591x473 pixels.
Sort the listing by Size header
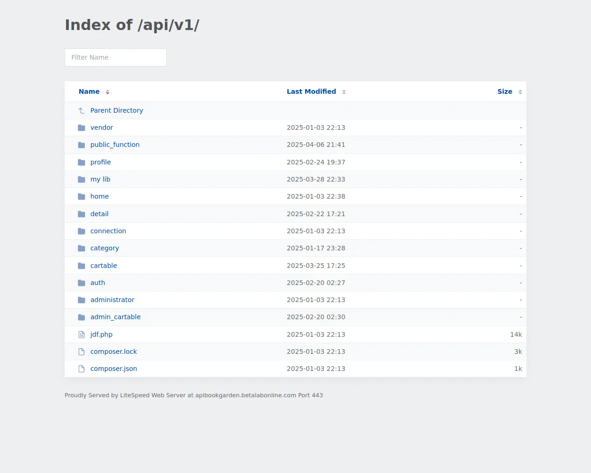(x=505, y=91)
